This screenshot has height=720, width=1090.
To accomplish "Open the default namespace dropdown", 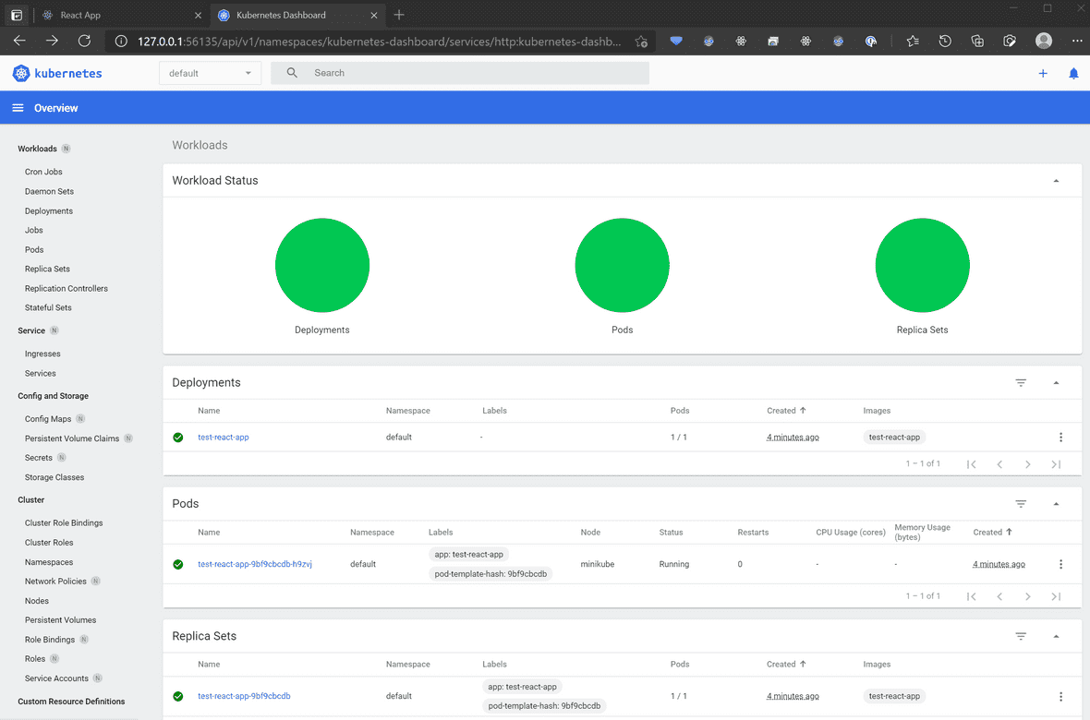I will click(x=210, y=72).
